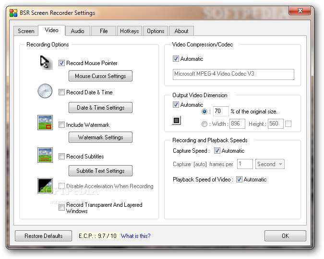Click the BSR app icon in title bar
The height and width of the screenshot is (259, 324).
coord(13,13)
